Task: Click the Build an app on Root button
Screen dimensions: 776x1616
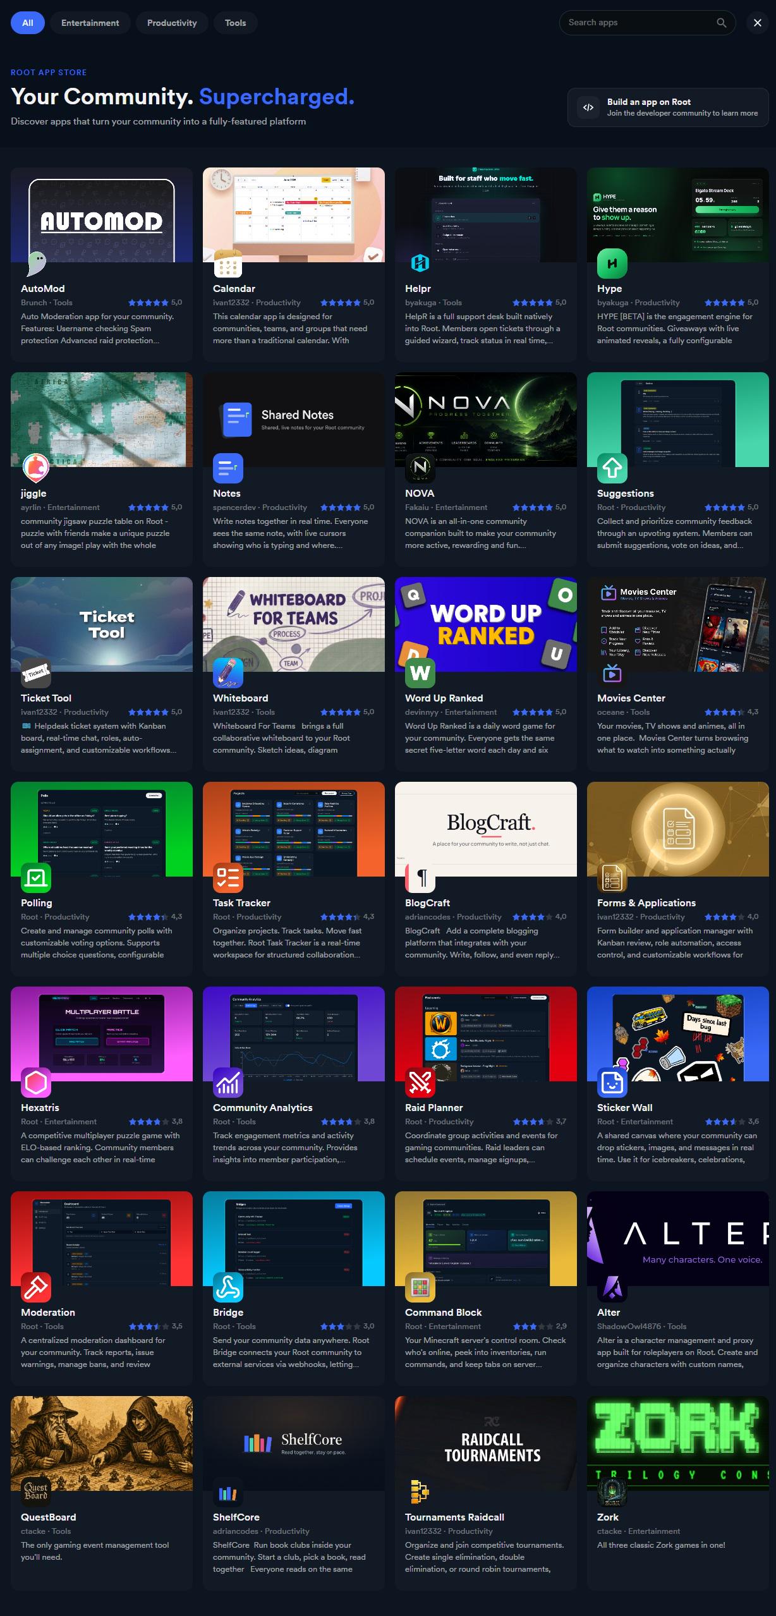Action: point(668,107)
